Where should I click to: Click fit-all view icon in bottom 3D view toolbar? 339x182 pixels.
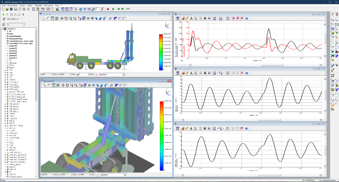pyautogui.click(x=54, y=85)
